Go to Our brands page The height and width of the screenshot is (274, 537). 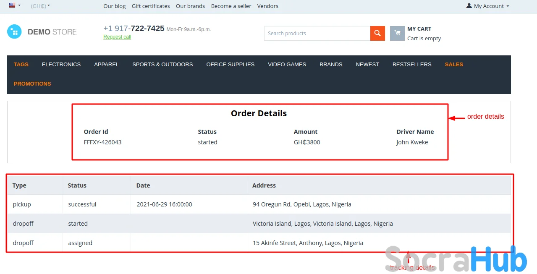tap(191, 6)
